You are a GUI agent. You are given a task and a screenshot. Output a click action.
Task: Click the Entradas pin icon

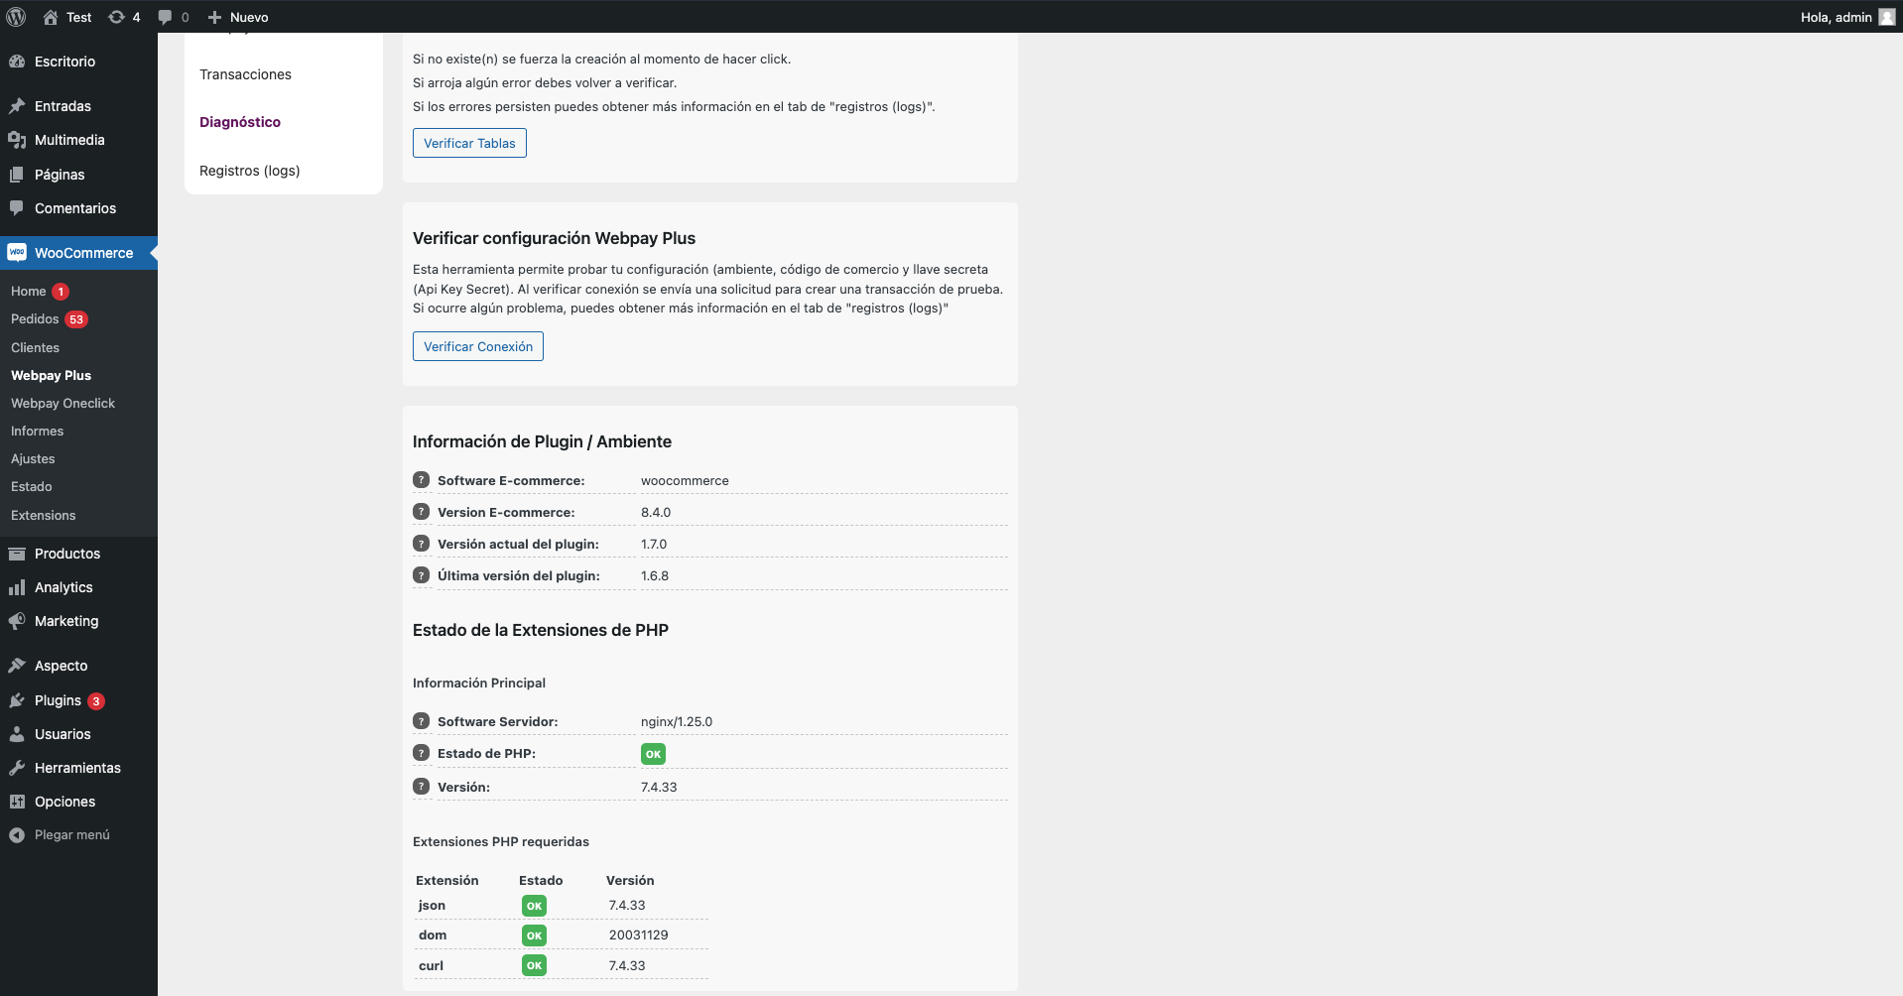coord(17,106)
